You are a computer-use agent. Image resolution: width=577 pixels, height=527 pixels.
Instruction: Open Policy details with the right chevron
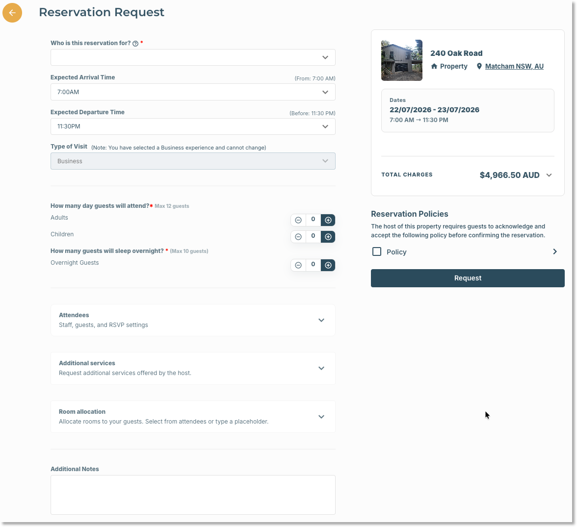555,251
